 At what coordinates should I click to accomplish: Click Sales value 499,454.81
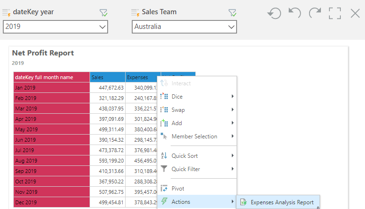click(x=111, y=202)
